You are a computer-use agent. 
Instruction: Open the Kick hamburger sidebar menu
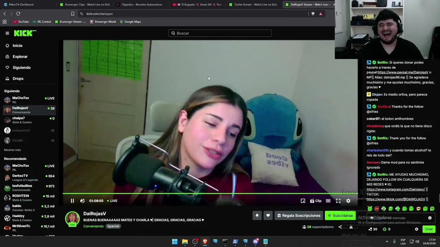[7, 33]
